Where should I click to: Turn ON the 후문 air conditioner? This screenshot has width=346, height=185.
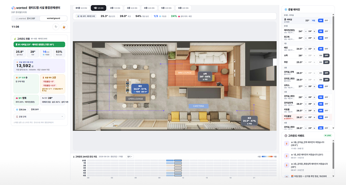click(321, 62)
